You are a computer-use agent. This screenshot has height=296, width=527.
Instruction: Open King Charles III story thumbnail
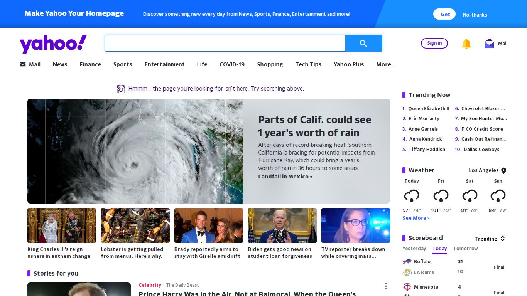(x=62, y=225)
